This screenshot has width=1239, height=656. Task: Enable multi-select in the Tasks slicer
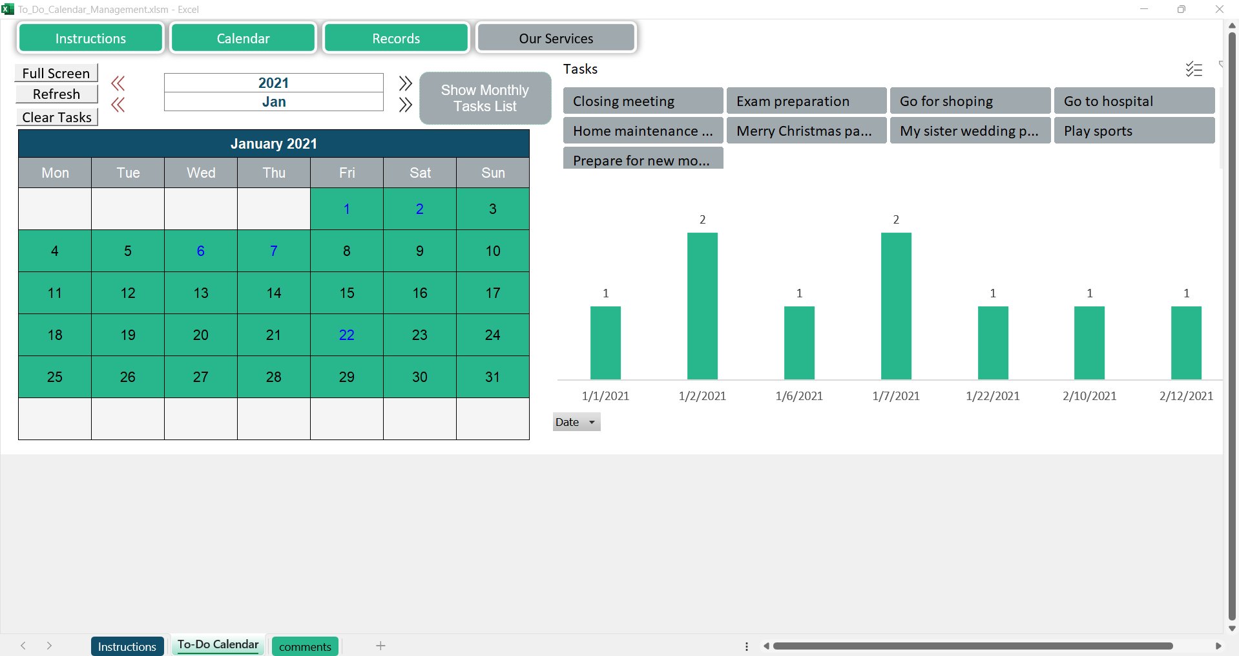[1193, 69]
